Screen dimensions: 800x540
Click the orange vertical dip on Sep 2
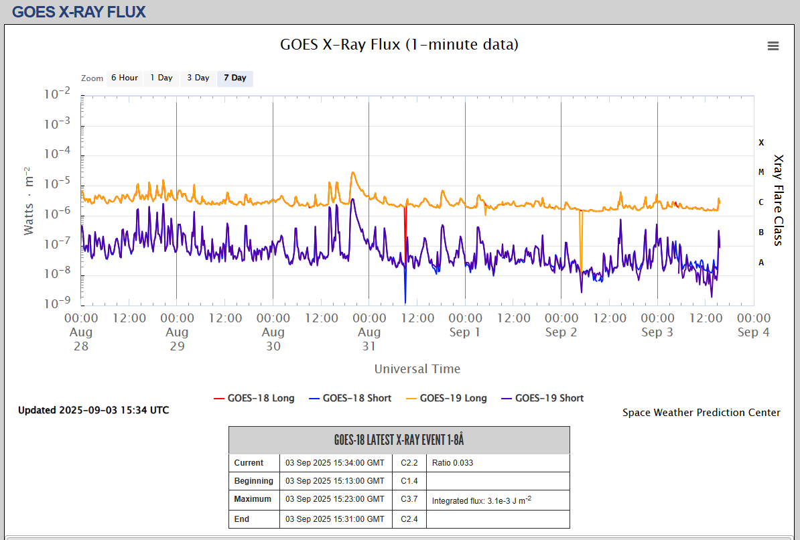(581, 234)
